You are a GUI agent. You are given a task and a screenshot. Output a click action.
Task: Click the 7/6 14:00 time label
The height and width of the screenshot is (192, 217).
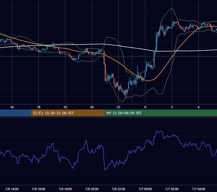pyautogui.click(x=12, y=189)
